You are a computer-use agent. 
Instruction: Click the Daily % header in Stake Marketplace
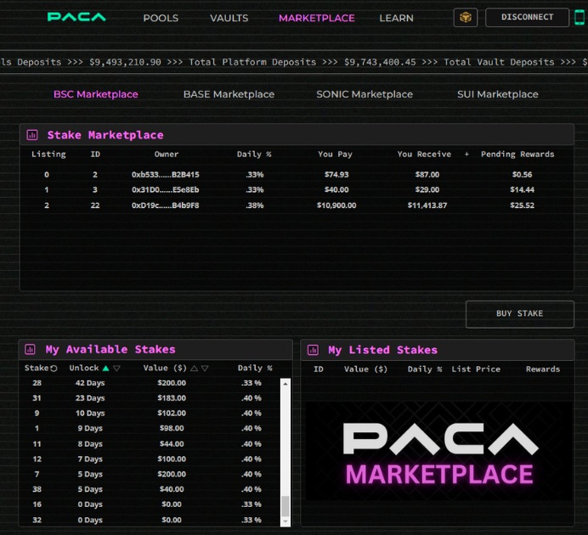tap(254, 155)
